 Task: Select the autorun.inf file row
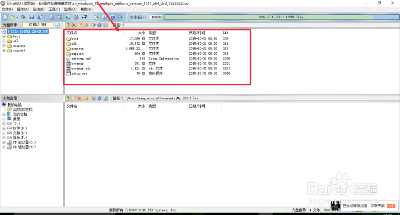pos(148,59)
